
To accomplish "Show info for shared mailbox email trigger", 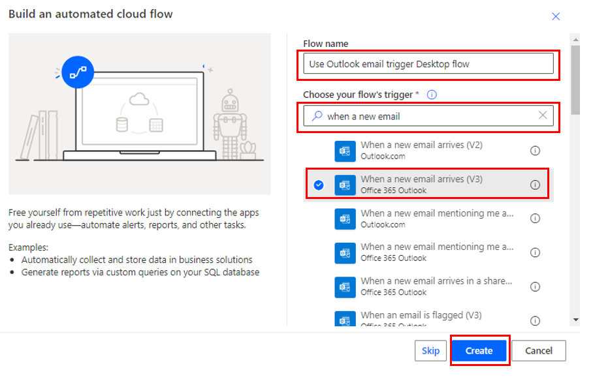I will tap(535, 286).
